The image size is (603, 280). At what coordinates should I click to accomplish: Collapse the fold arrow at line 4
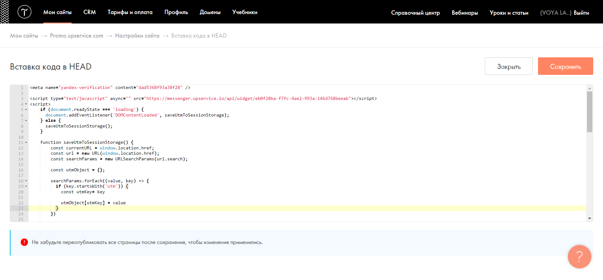[x=26, y=104]
